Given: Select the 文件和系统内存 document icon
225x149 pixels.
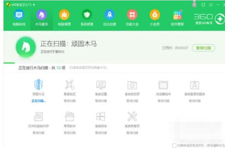Looking at the screenshot, I should (38, 116).
